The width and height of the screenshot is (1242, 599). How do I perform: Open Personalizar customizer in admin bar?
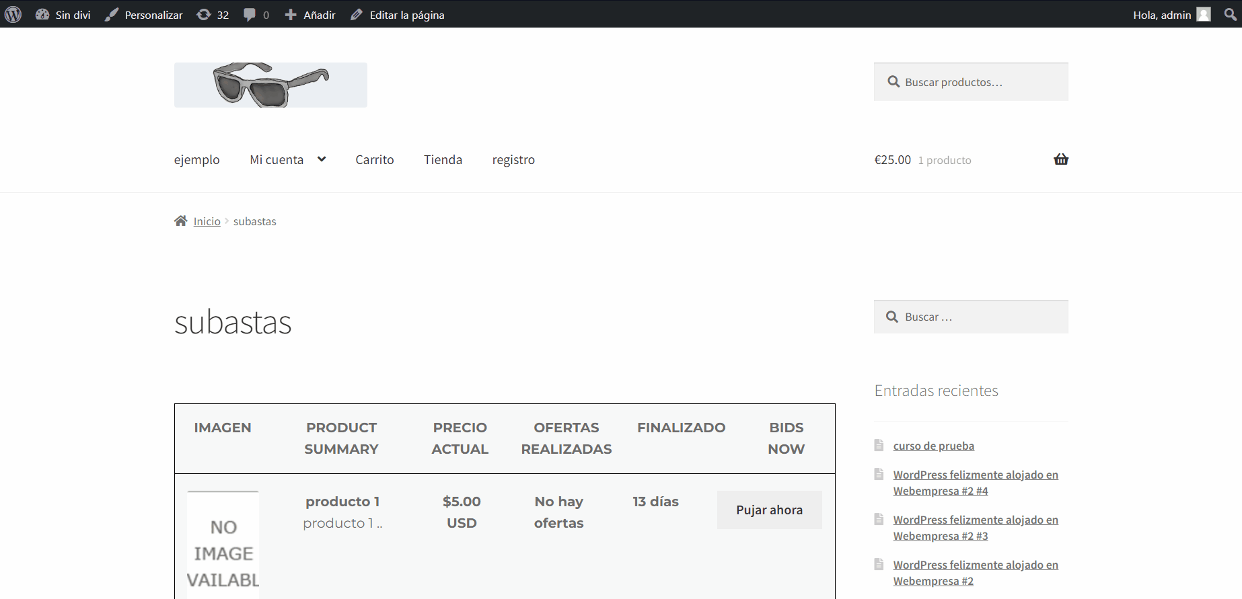(x=144, y=15)
